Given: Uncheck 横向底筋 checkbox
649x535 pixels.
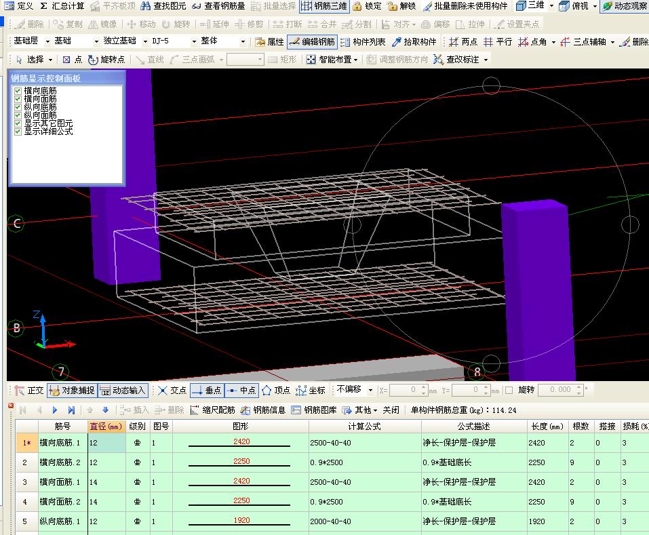Looking at the screenshot, I should tap(18, 91).
